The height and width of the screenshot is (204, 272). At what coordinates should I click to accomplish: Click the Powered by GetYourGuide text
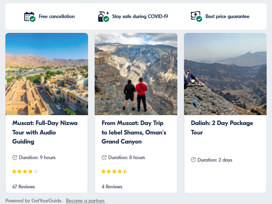(x=34, y=201)
